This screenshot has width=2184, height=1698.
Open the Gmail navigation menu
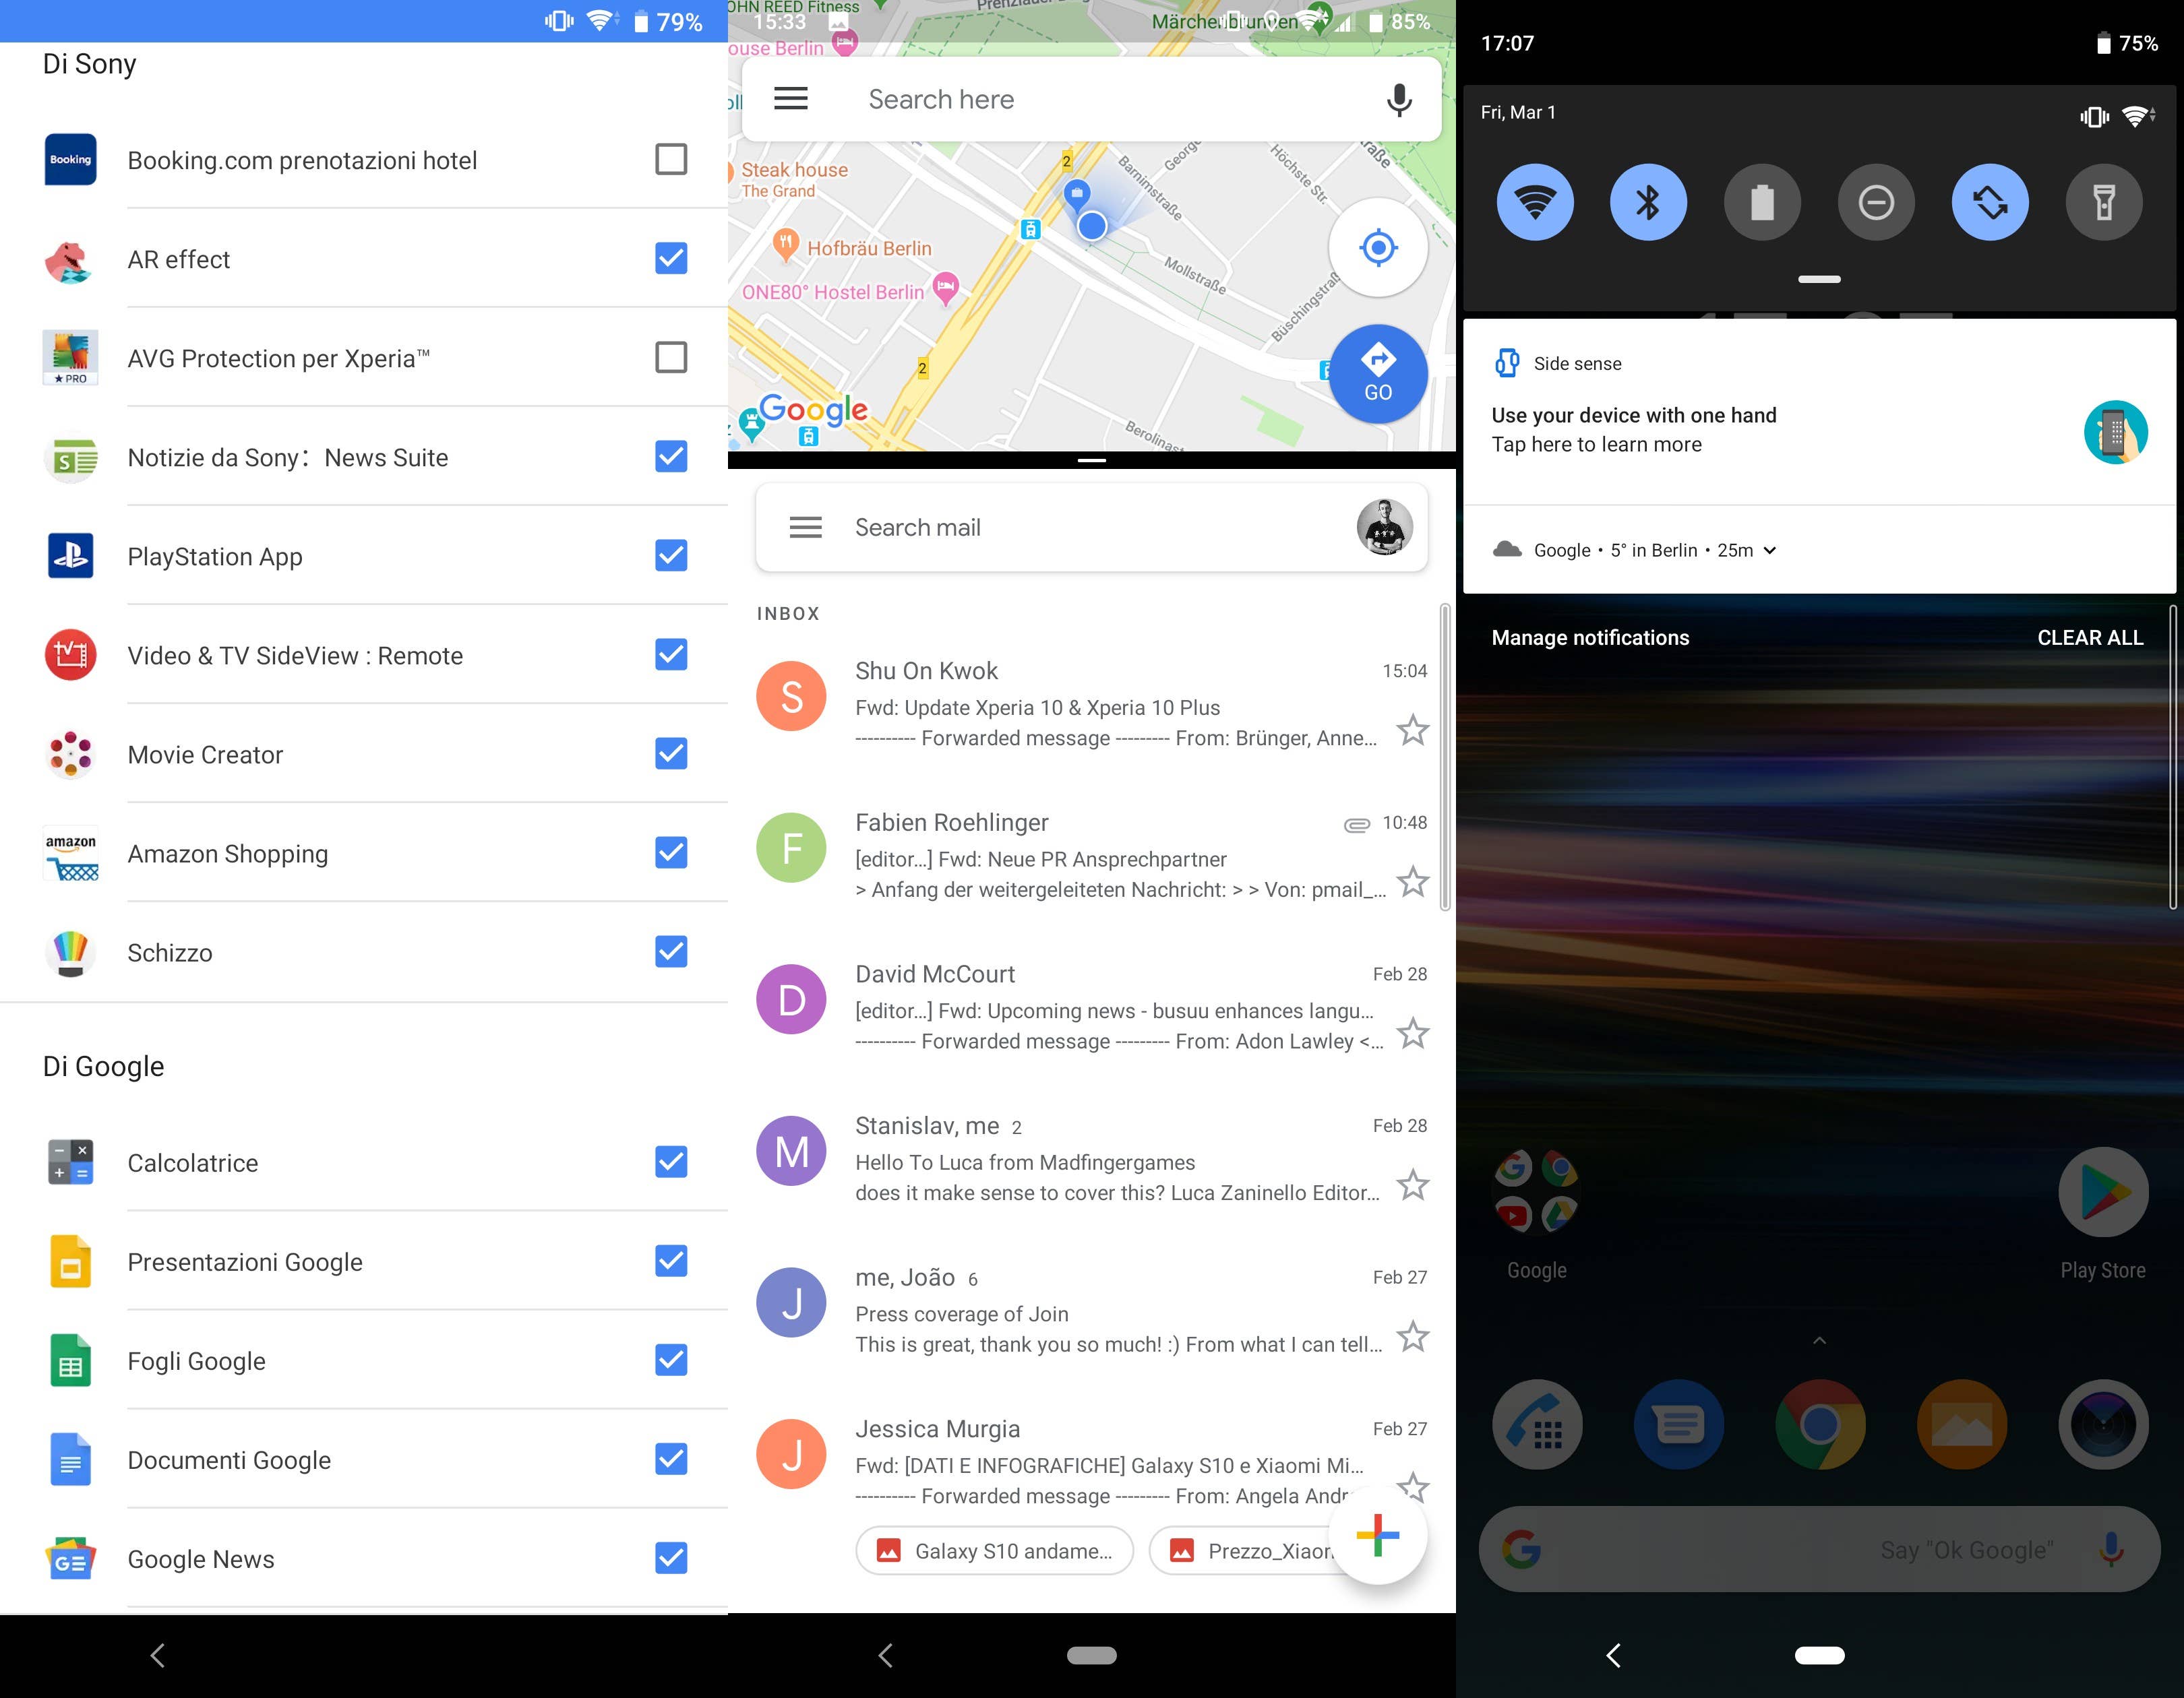point(805,527)
